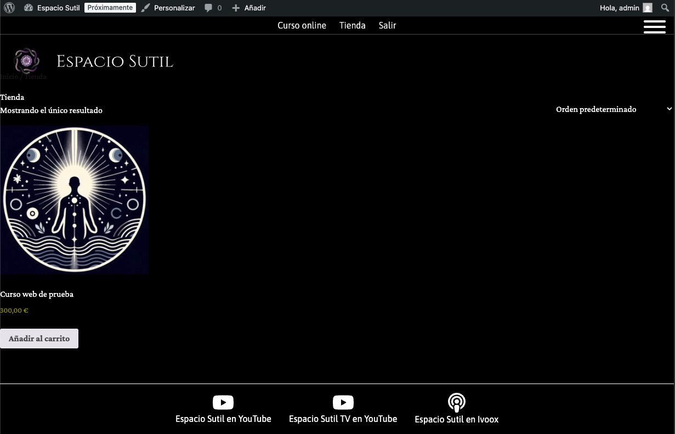Expand the Orden predeterminado sorting dropdown

tap(614, 109)
